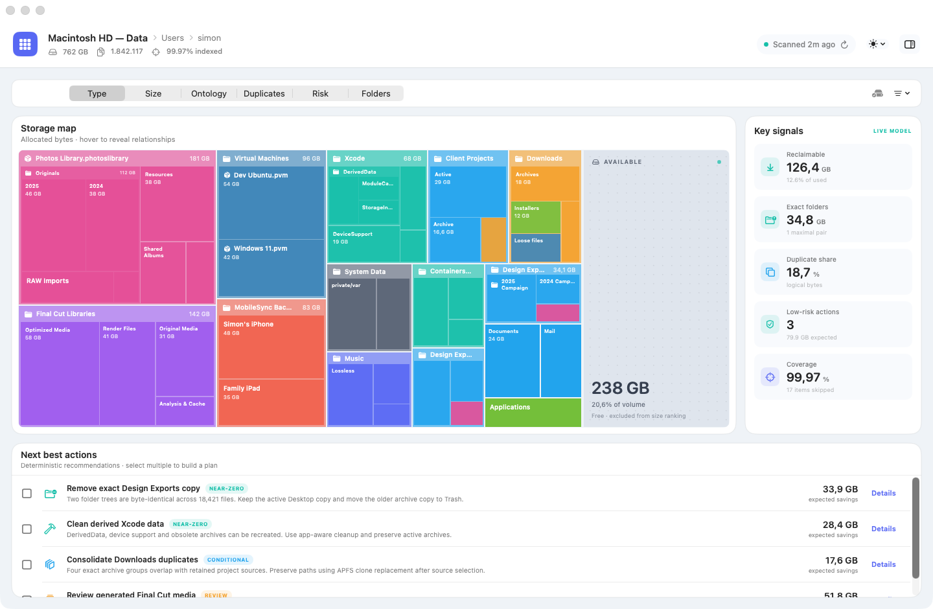
Task: Click the folder icon for Remove exact Design Exports
Action: point(51,494)
